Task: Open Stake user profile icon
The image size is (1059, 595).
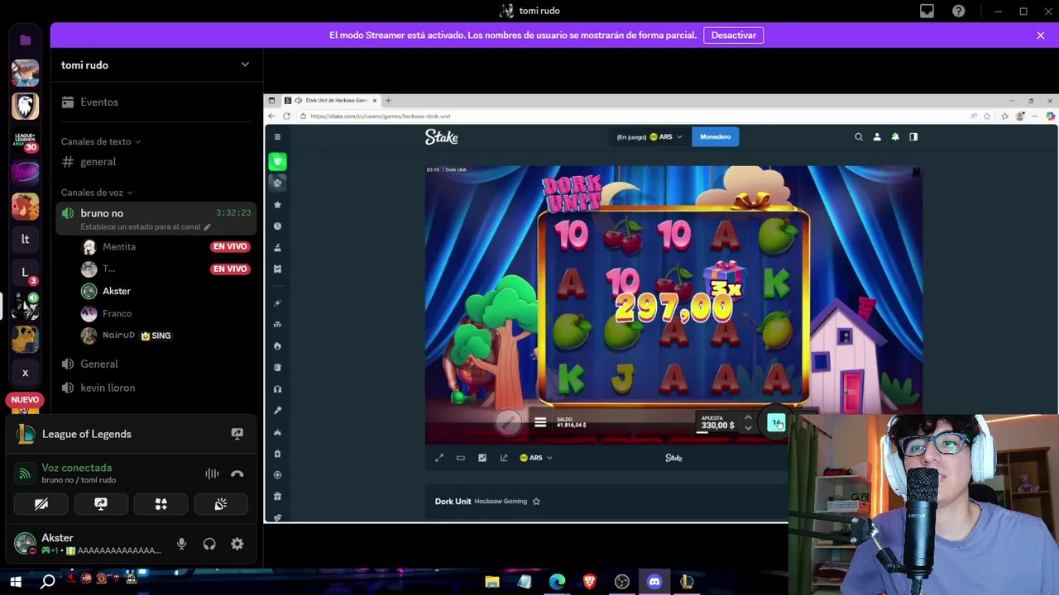Action: pyautogui.click(x=877, y=137)
